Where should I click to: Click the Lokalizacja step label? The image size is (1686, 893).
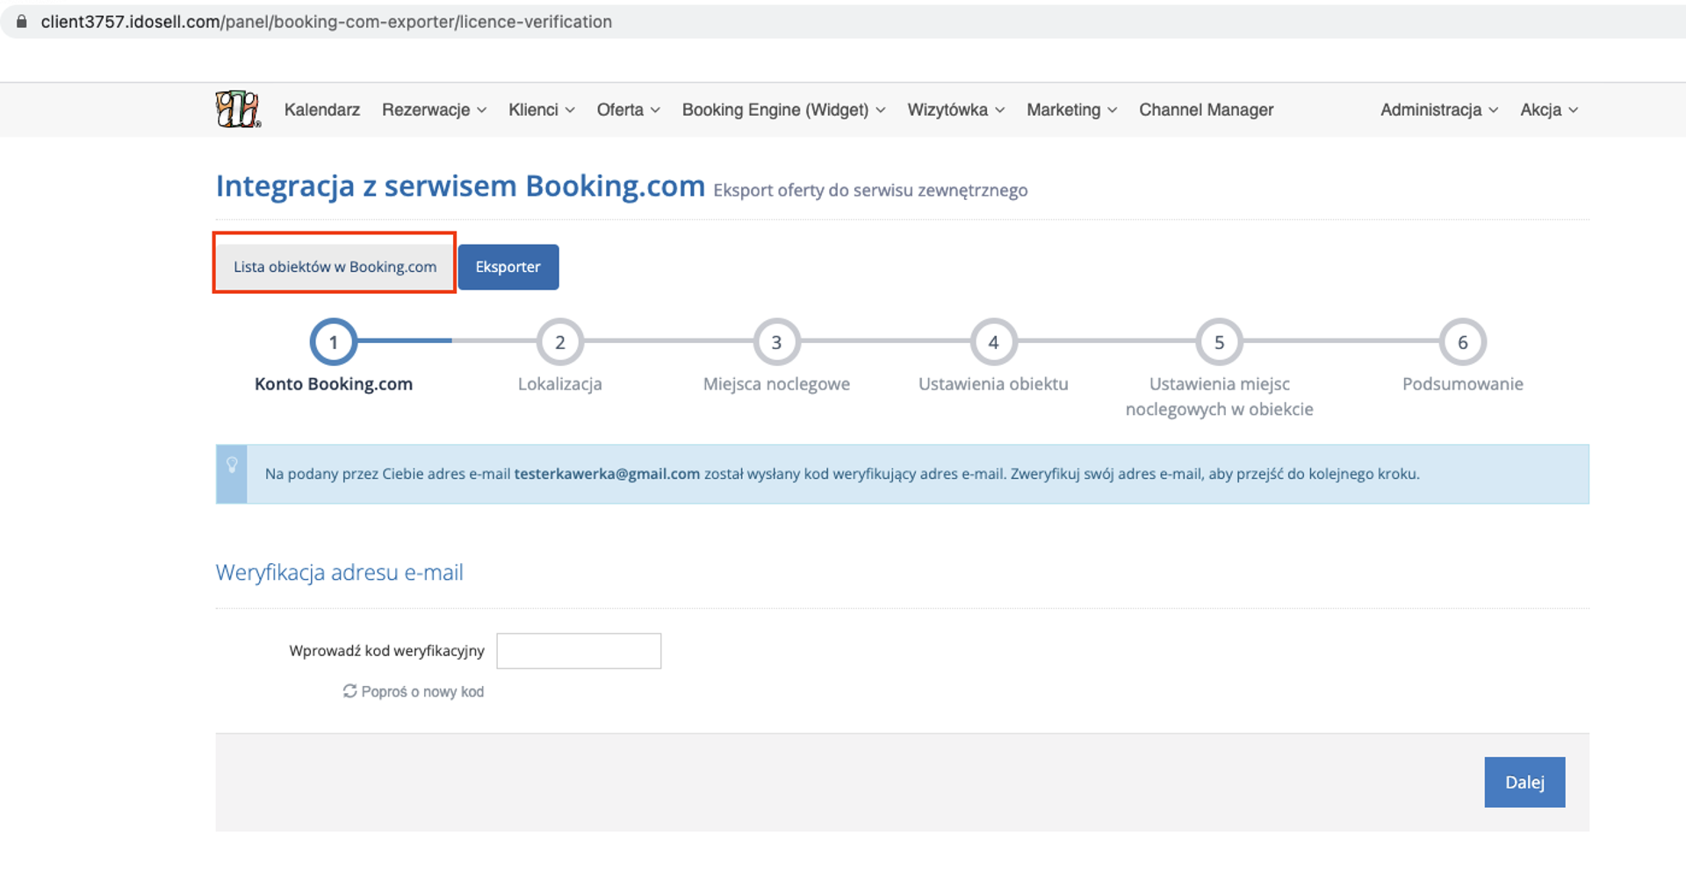560,383
